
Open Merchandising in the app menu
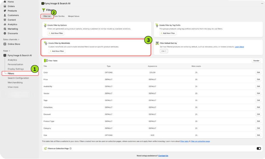pyautogui.click(x=15, y=82)
